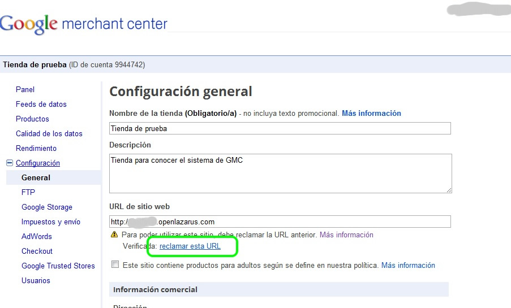Image resolution: width=511 pixels, height=308 pixels.
Task: Click Más información for adult products policy
Action: coord(408,266)
